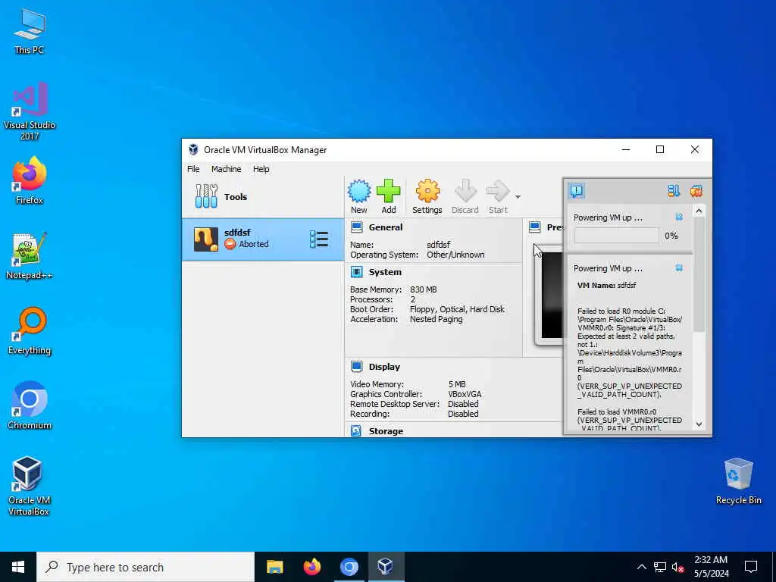Click the 'VM Name: sdfdsf' error line
Image resolution: width=776 pixels, height=582 pixels.
[607, 286]
